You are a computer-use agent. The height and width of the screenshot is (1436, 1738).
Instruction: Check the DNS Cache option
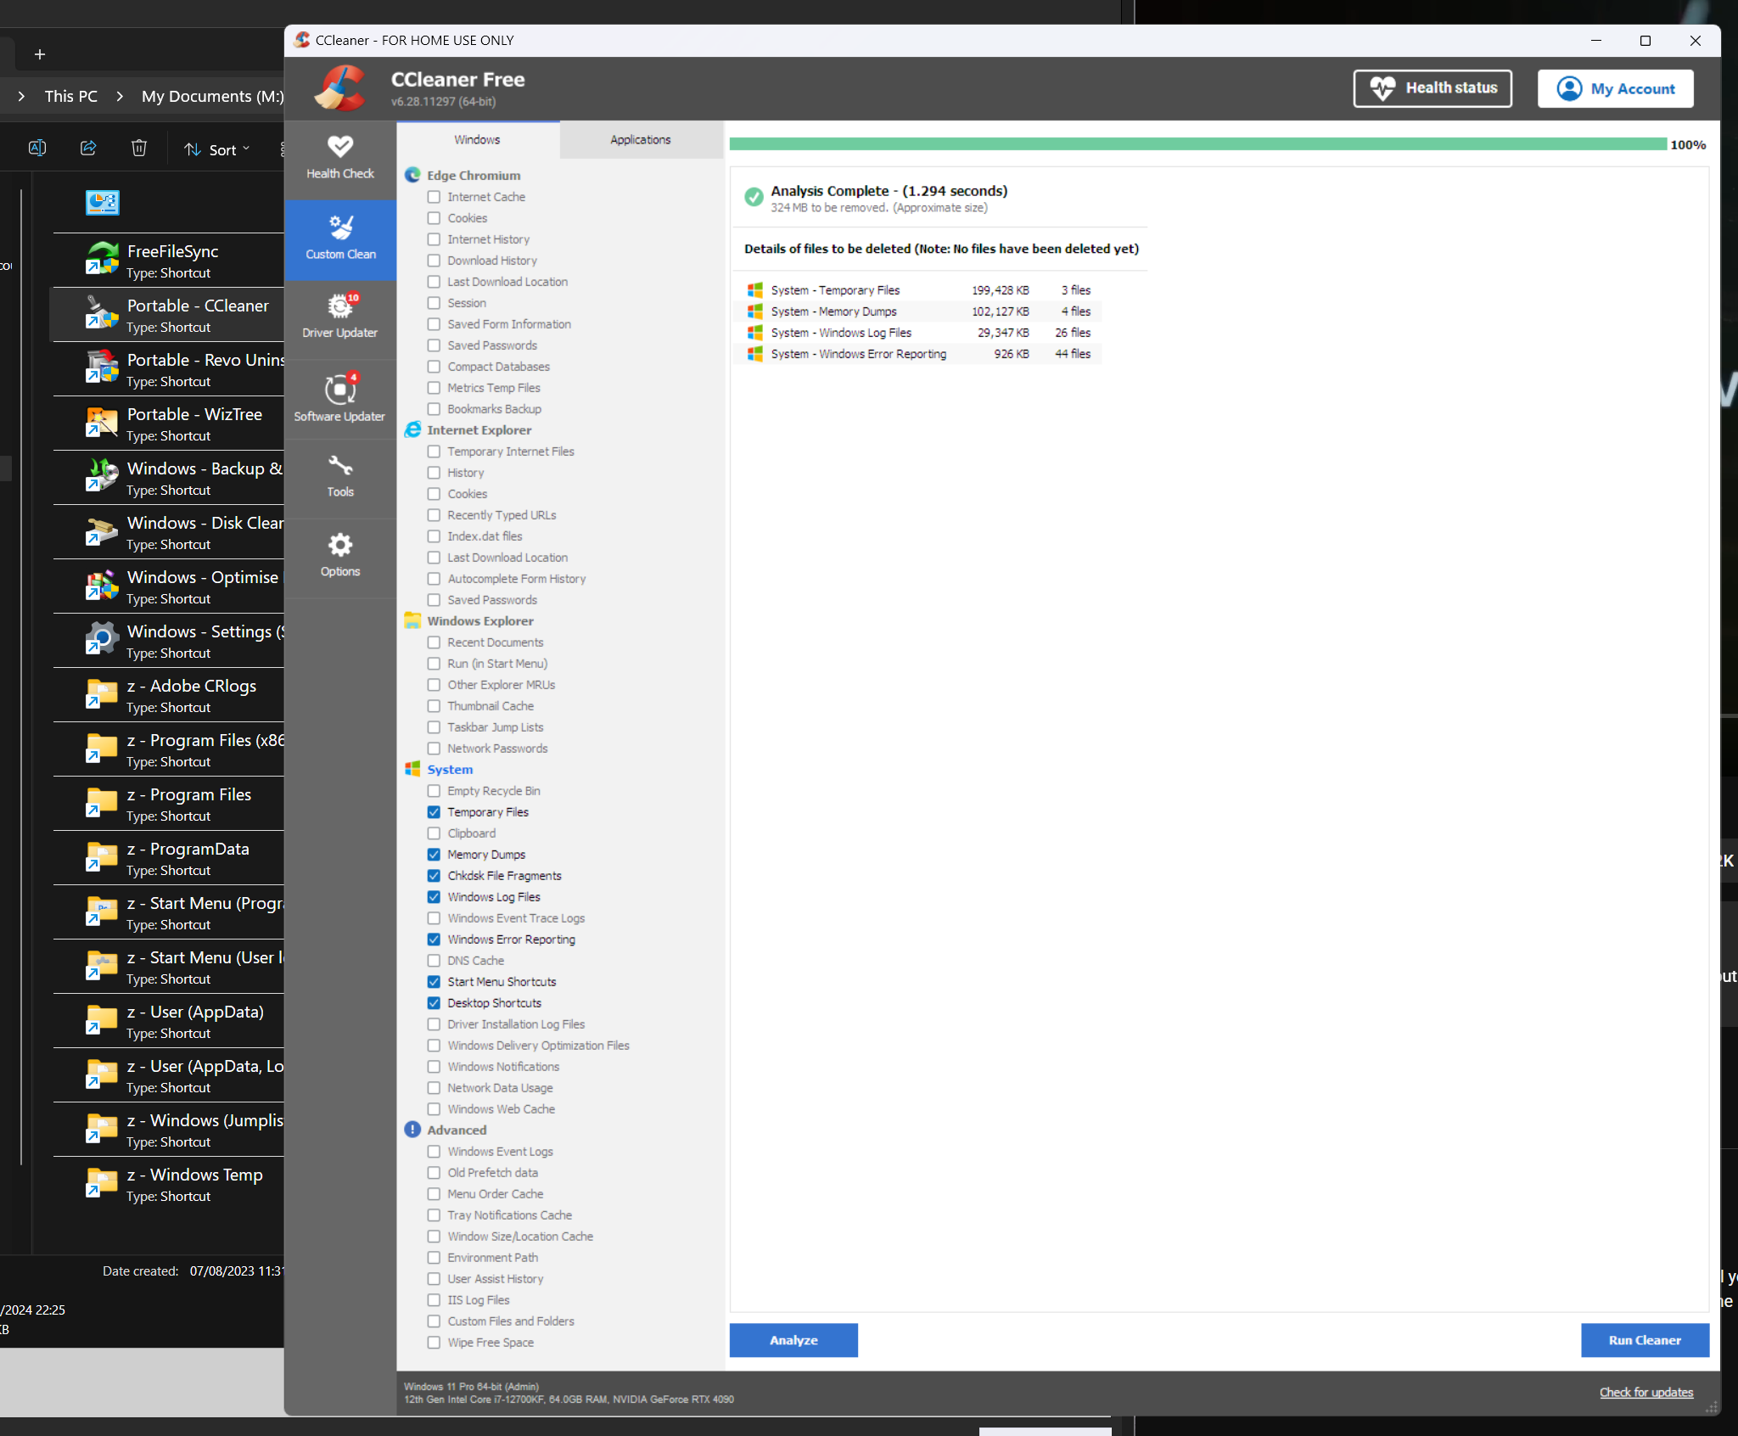pyautogui.click(x=434, y=961)
